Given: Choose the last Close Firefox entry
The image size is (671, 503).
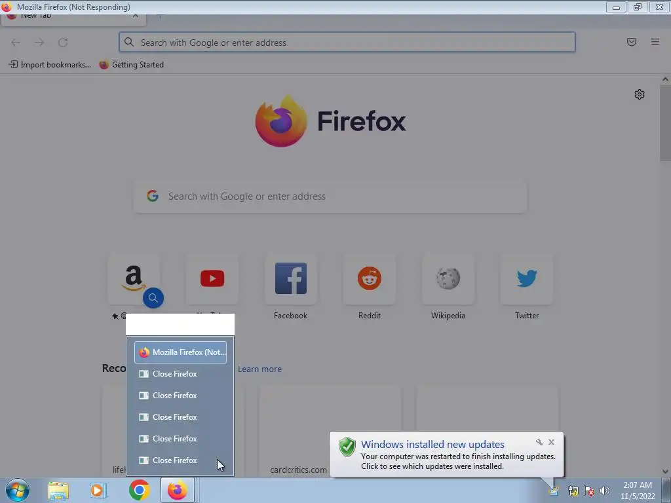Looking at the screenshot, I should 181,460.
